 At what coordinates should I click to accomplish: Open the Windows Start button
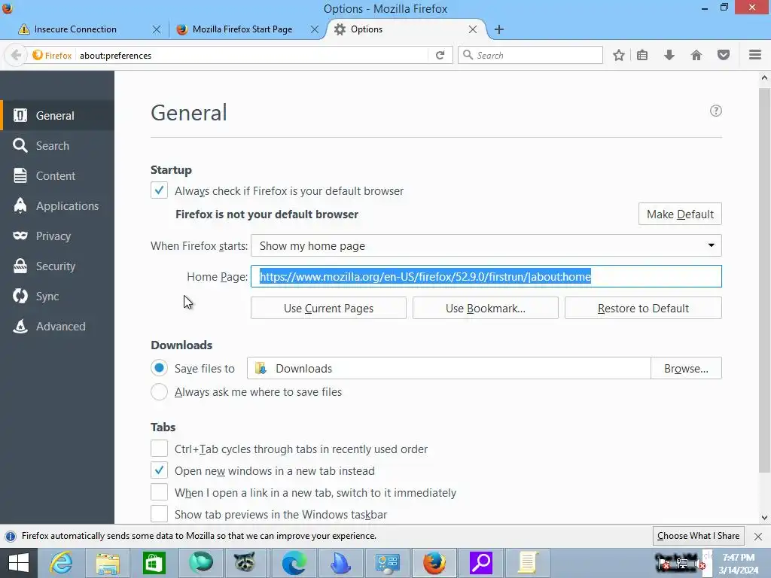19,563
